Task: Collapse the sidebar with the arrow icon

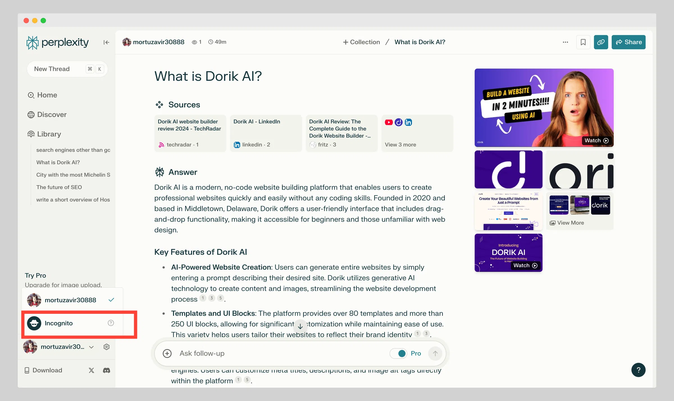Action: coord(106,42)
